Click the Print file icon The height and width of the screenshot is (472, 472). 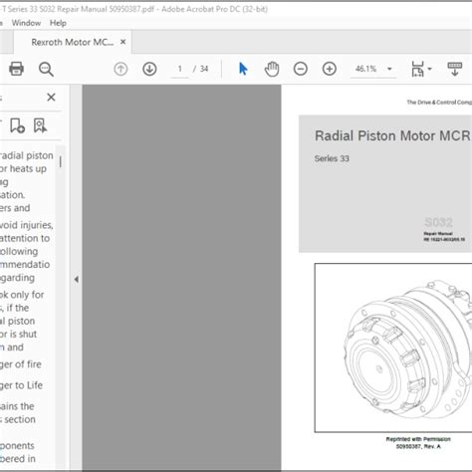click(16, 69)
